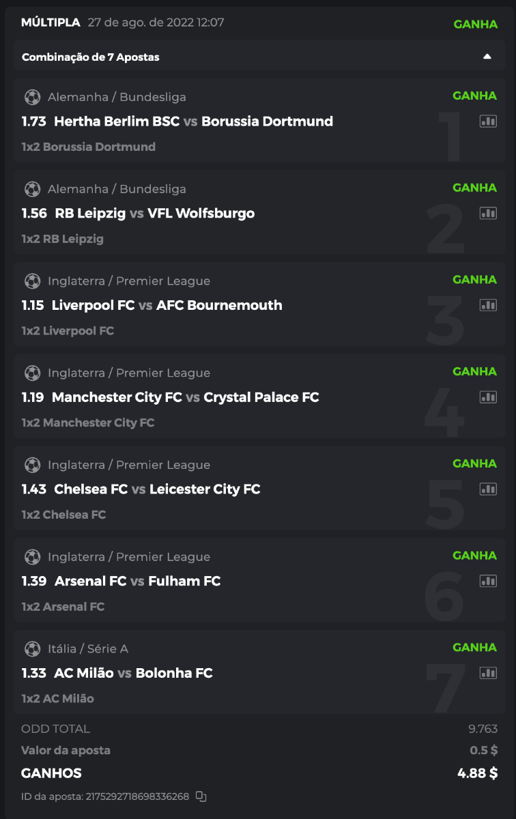Open statistics icon for Arsenal FC match
The width and height of the screenshot is (516, 819).
[x=488, y=581]
